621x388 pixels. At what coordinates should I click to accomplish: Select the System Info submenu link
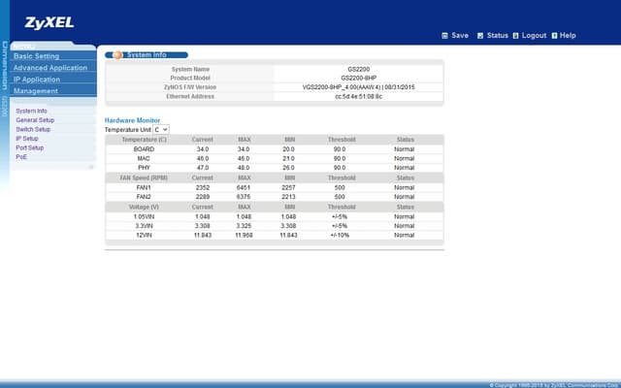pyautogui.click(x=31, y=111)
